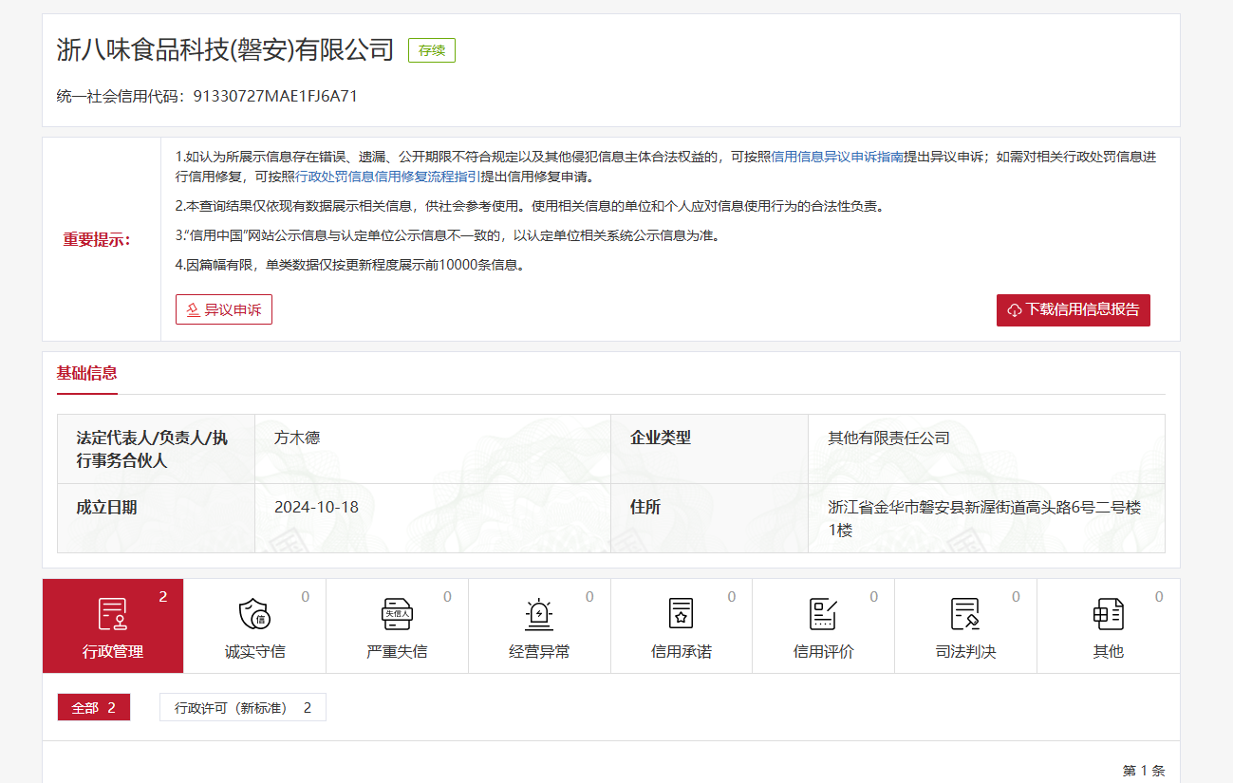The height and width of the screenshot is (783, 1233).
Task: Open the 信用评价 icon
Action: 823,615
